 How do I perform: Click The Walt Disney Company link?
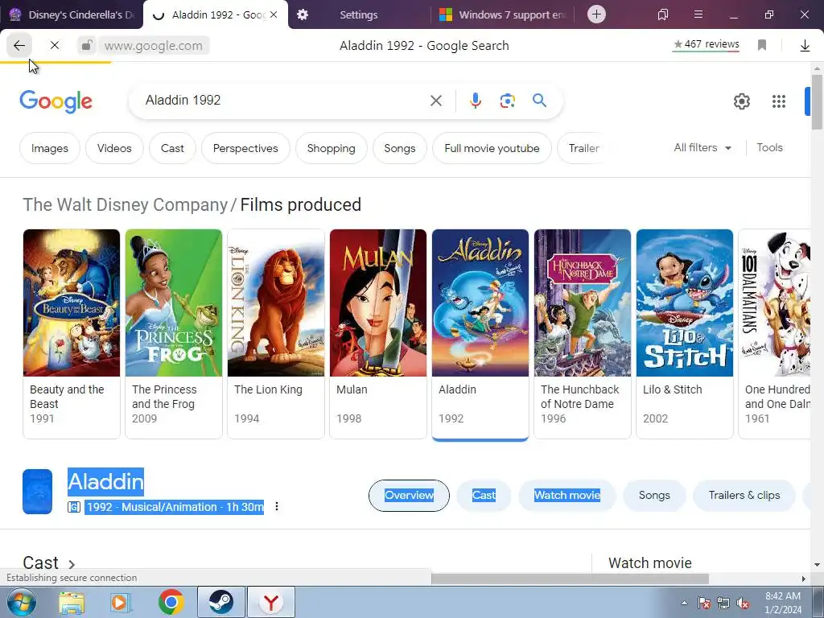pyautogui.click(x=125, y=204)
